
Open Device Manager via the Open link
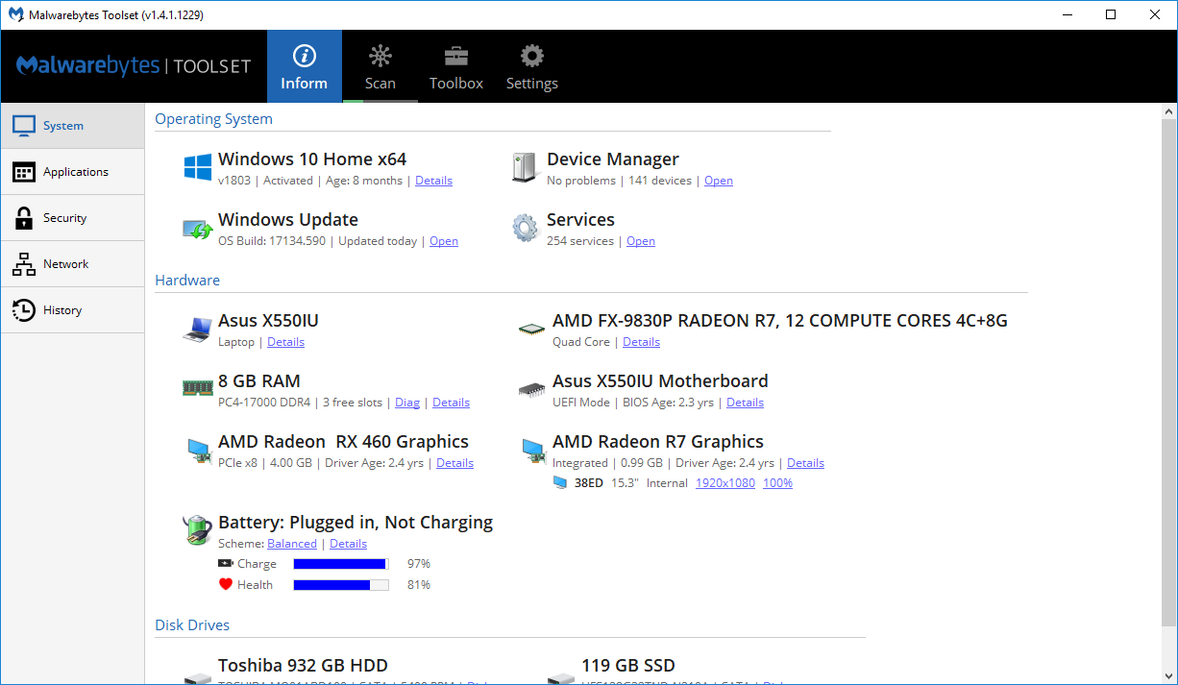719,181
